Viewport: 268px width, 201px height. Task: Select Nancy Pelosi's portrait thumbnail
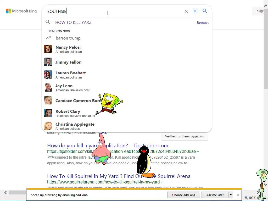click(48, 49)
